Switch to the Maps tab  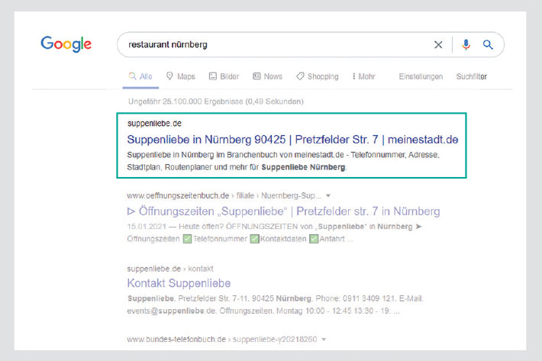point(180,76)
